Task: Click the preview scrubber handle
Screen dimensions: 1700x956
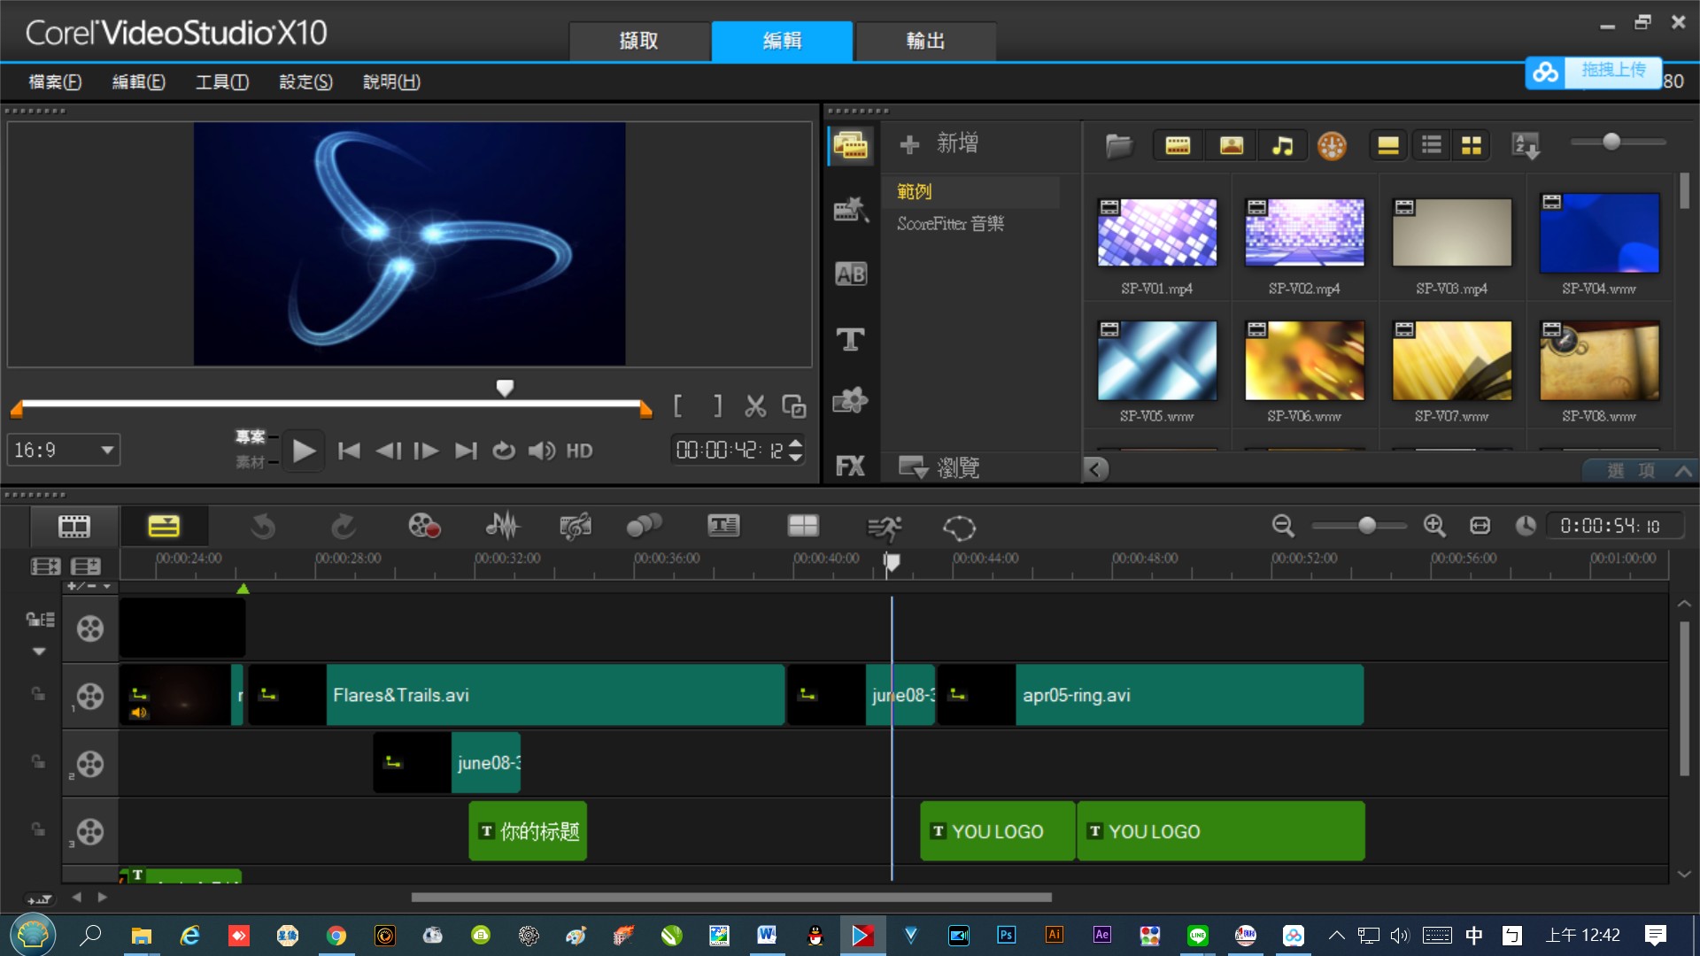Action: pos(505,388)
